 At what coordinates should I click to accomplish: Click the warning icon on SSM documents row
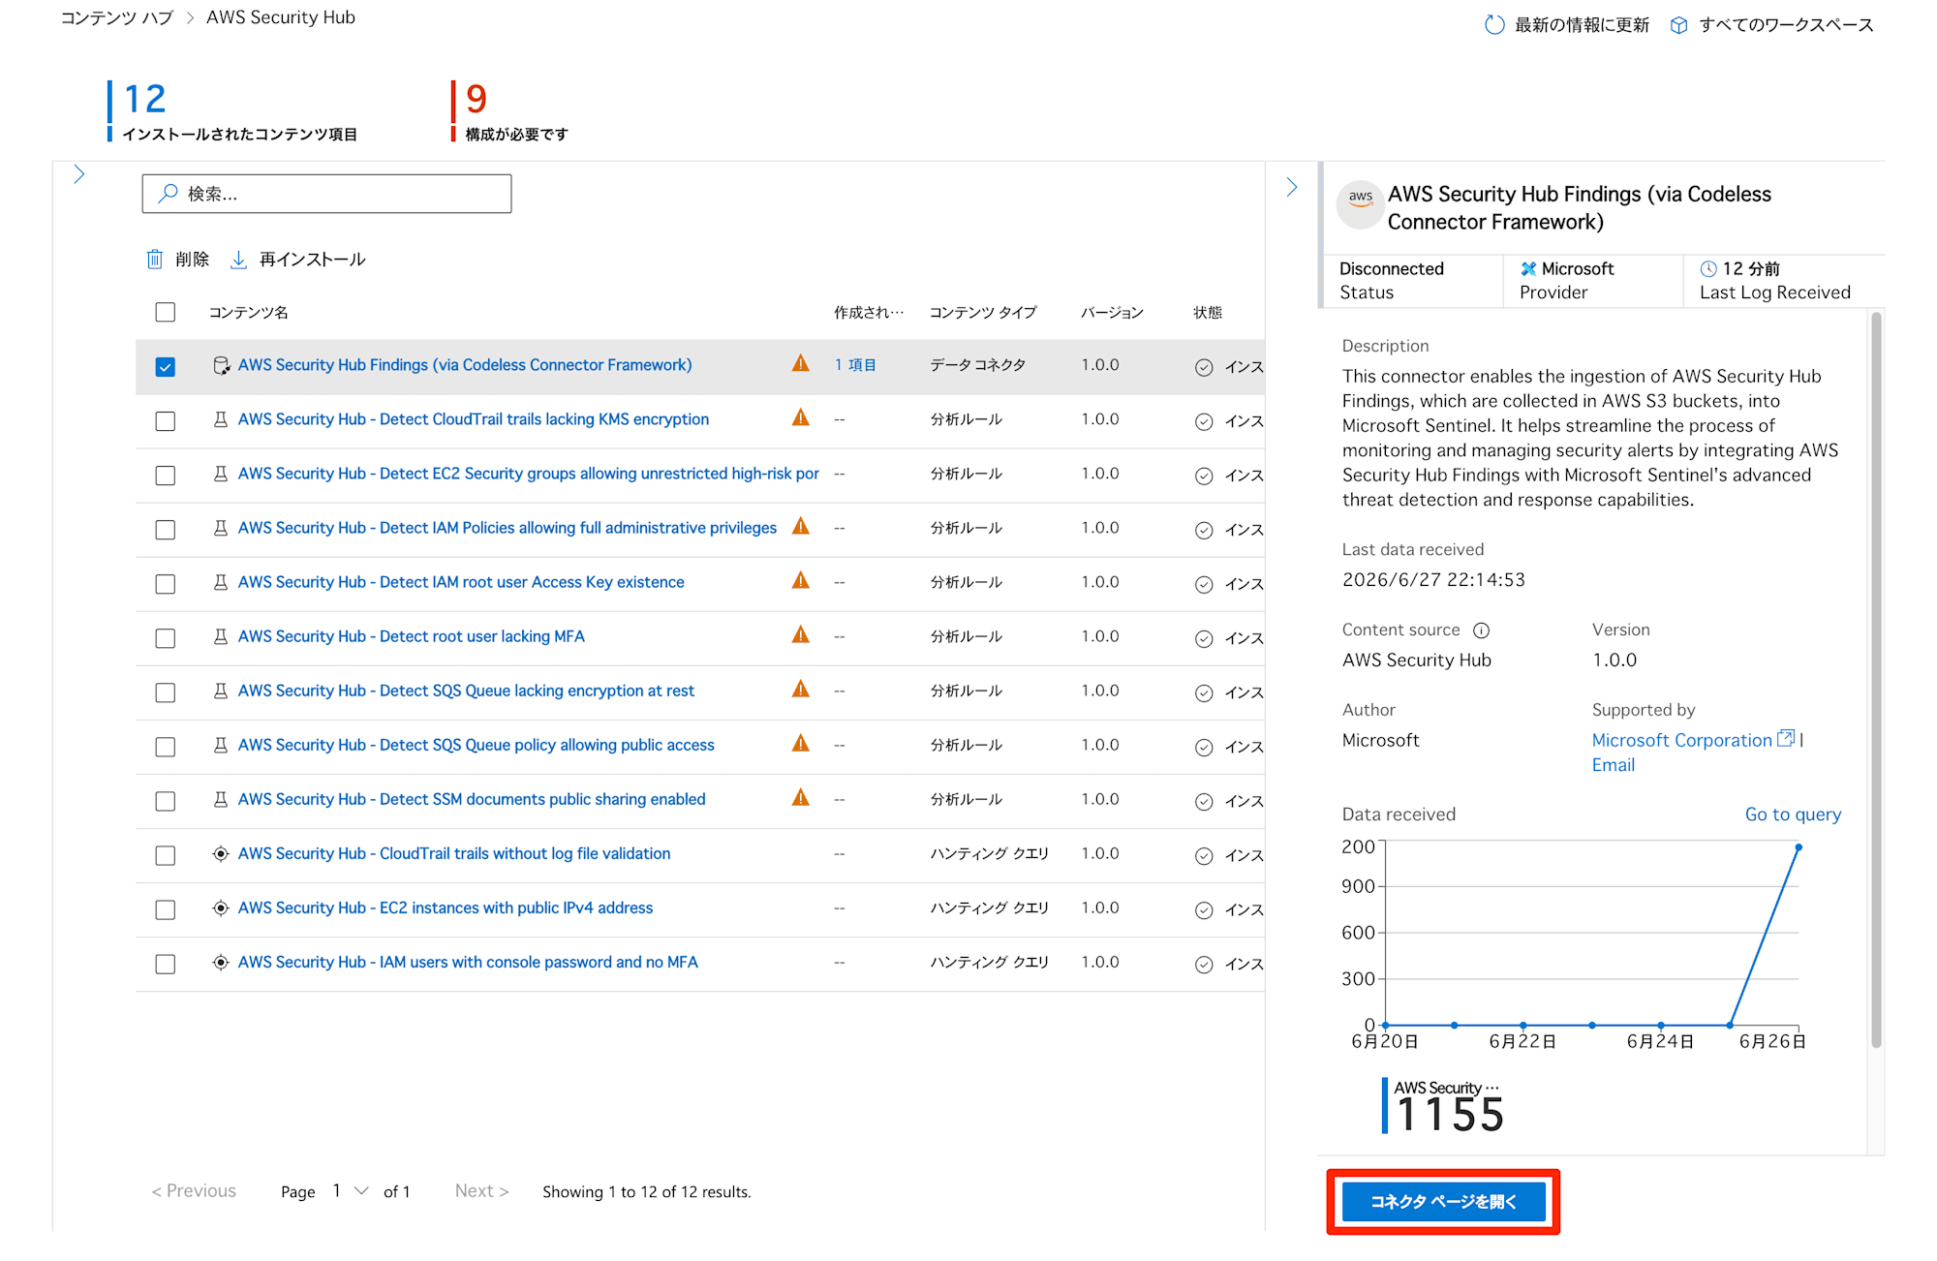coord(800,798)
